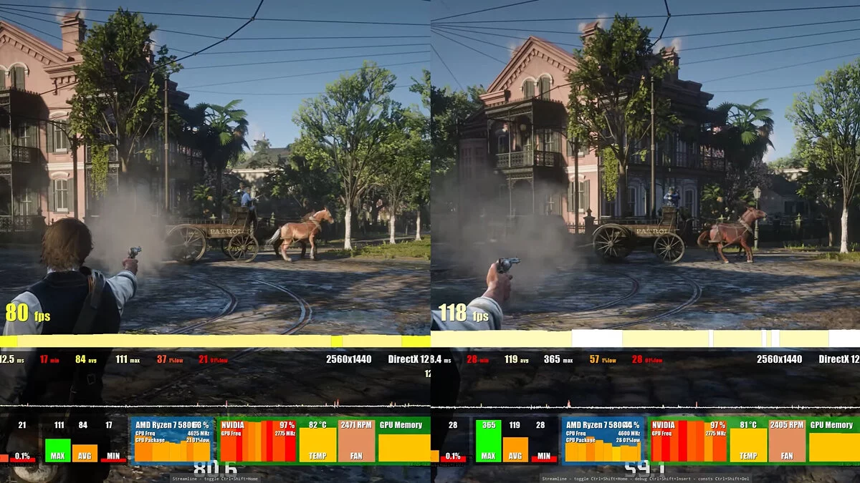This screenshot has width=860, height=483.
Task: Click the 2471 RPM FAN tile
Action: point(357,441)
